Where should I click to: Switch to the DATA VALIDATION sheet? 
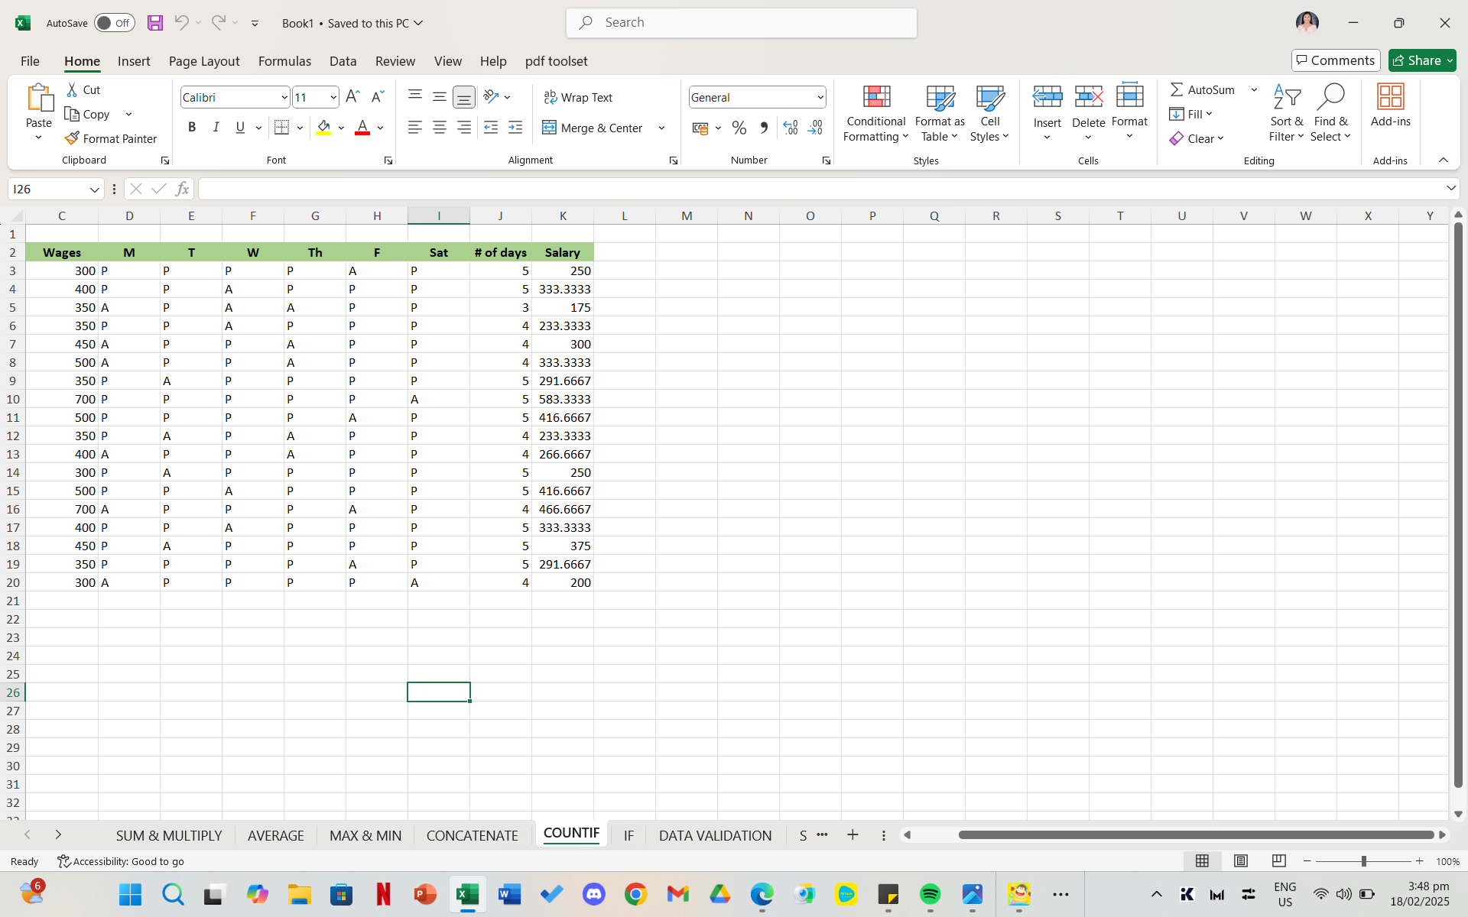715,835
